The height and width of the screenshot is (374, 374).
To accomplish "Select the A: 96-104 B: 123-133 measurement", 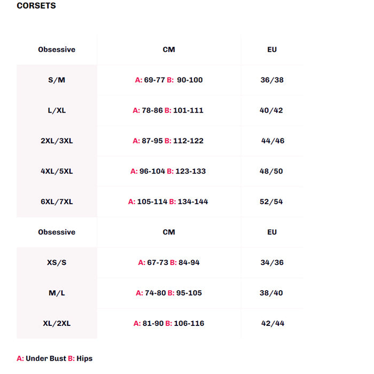I will 168,172.
